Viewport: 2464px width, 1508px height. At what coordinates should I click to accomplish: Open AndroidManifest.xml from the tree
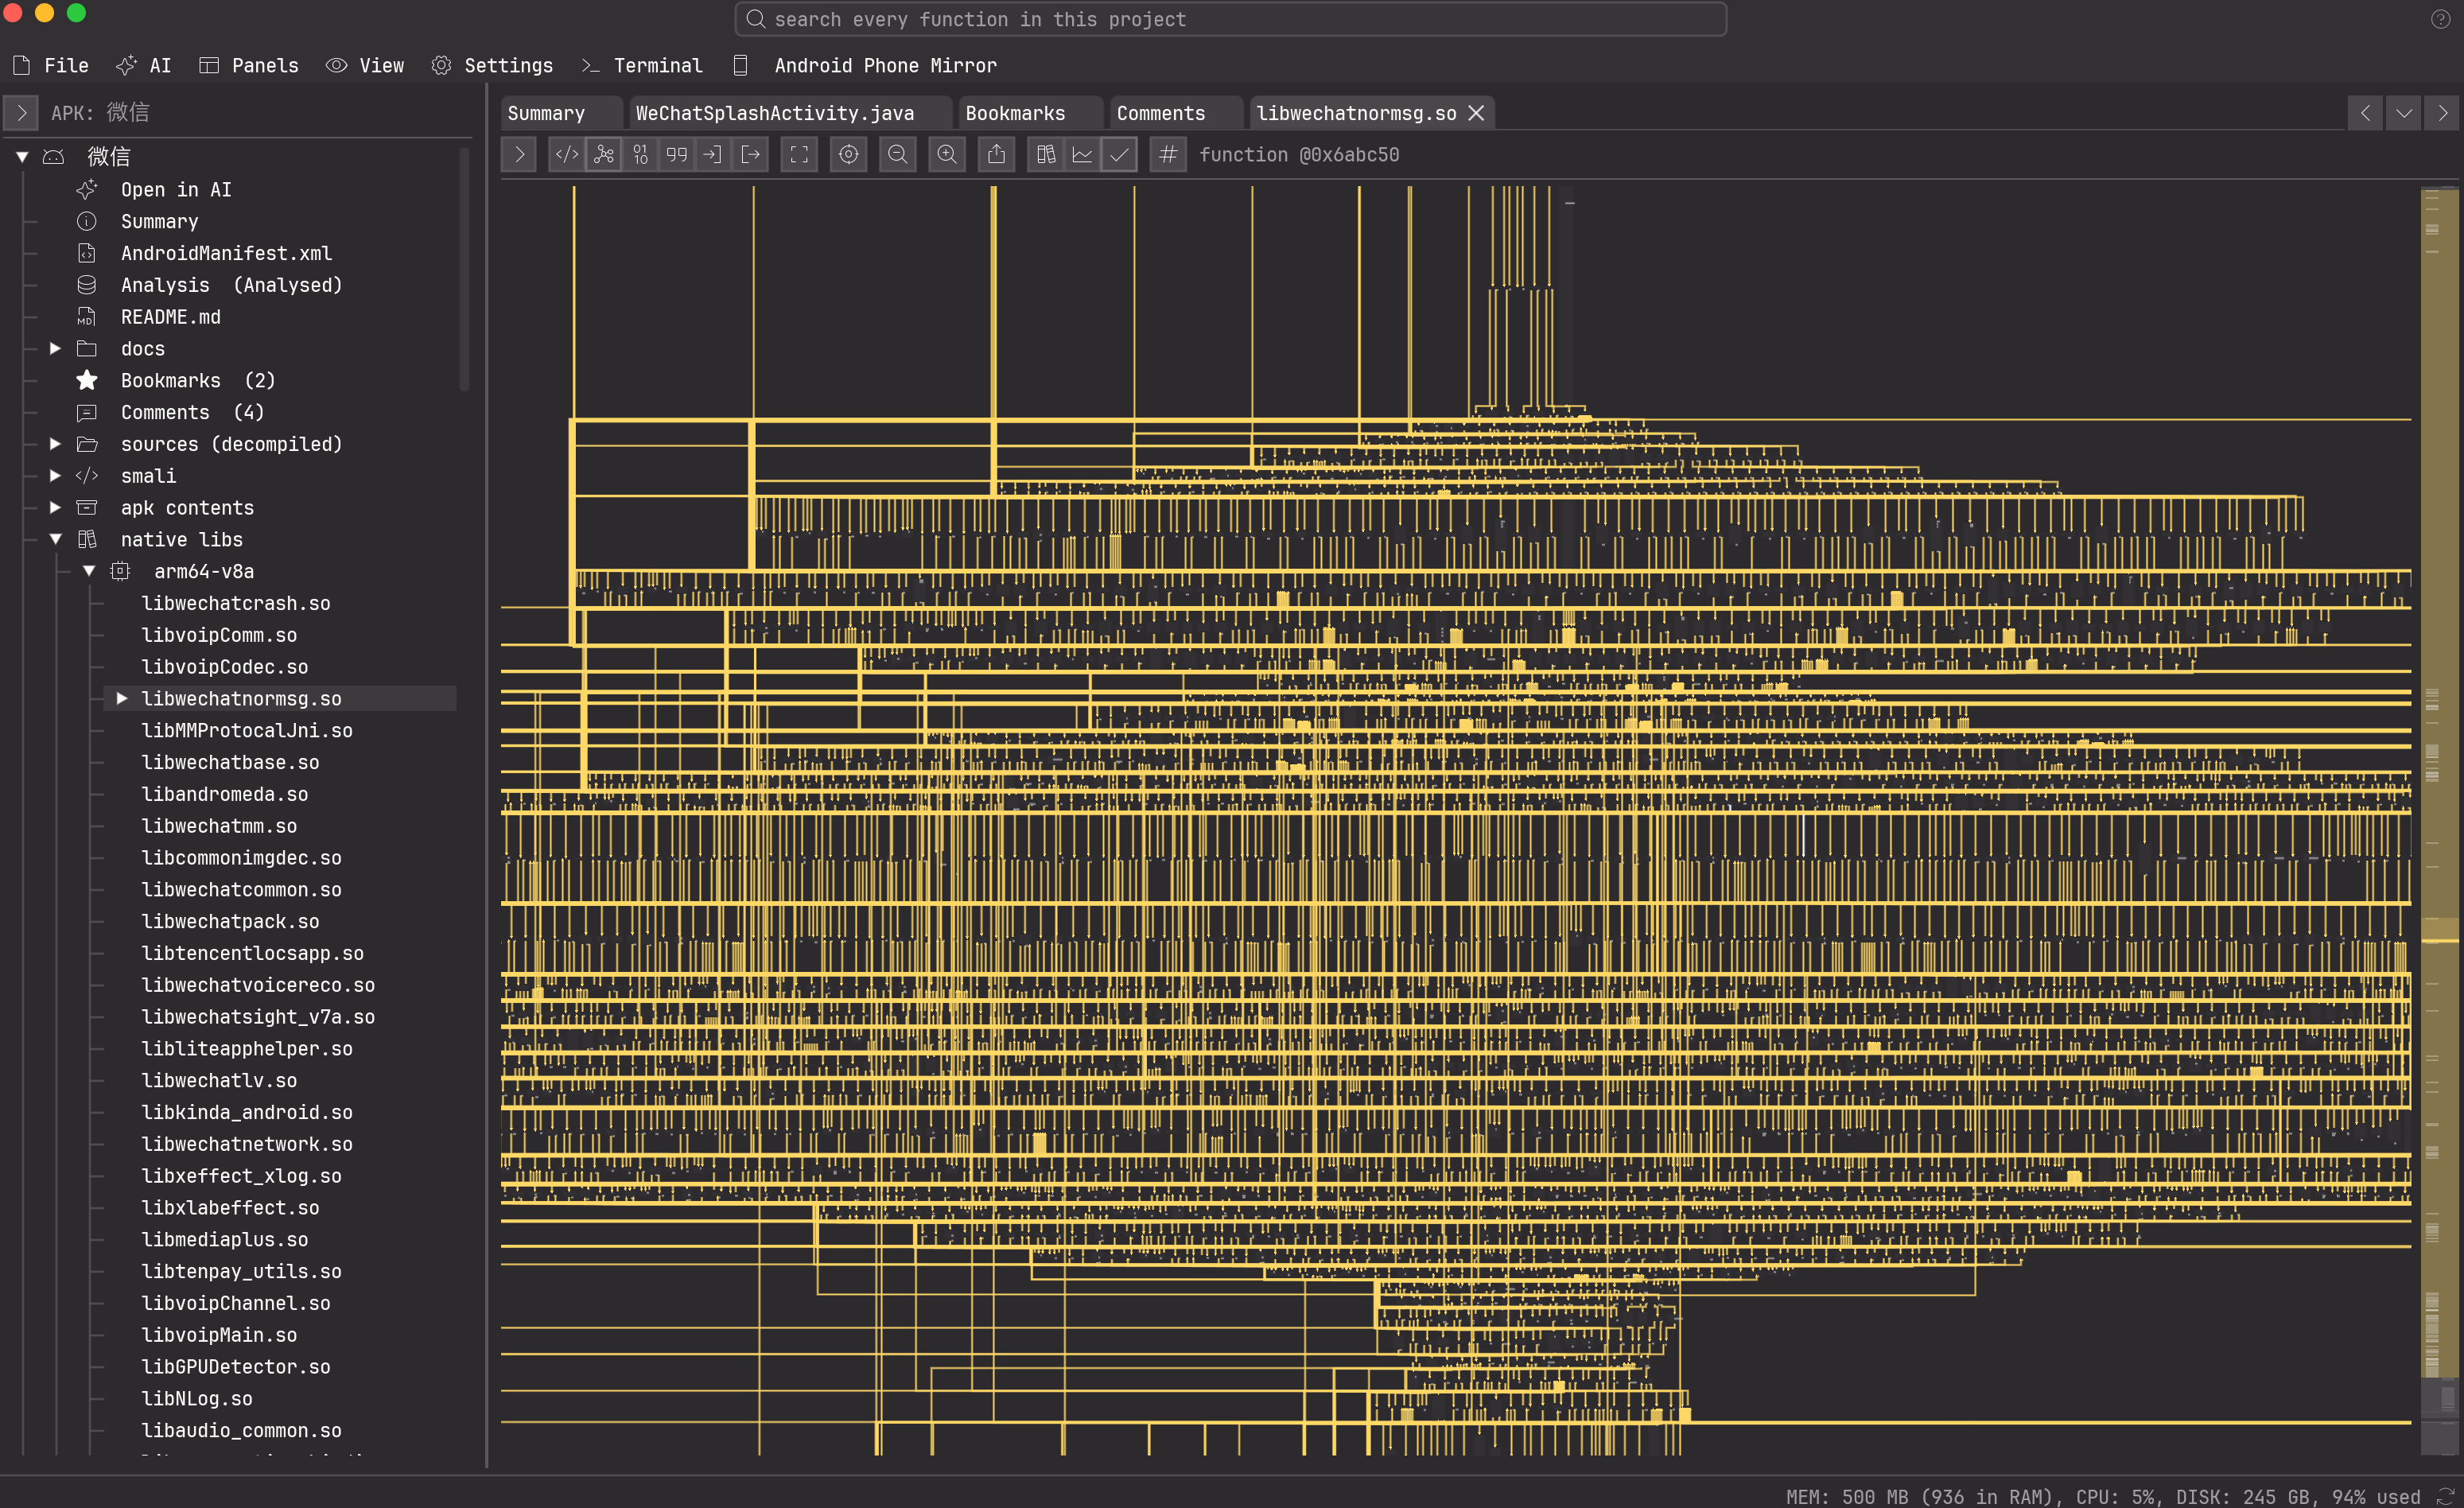click(226, 253)
